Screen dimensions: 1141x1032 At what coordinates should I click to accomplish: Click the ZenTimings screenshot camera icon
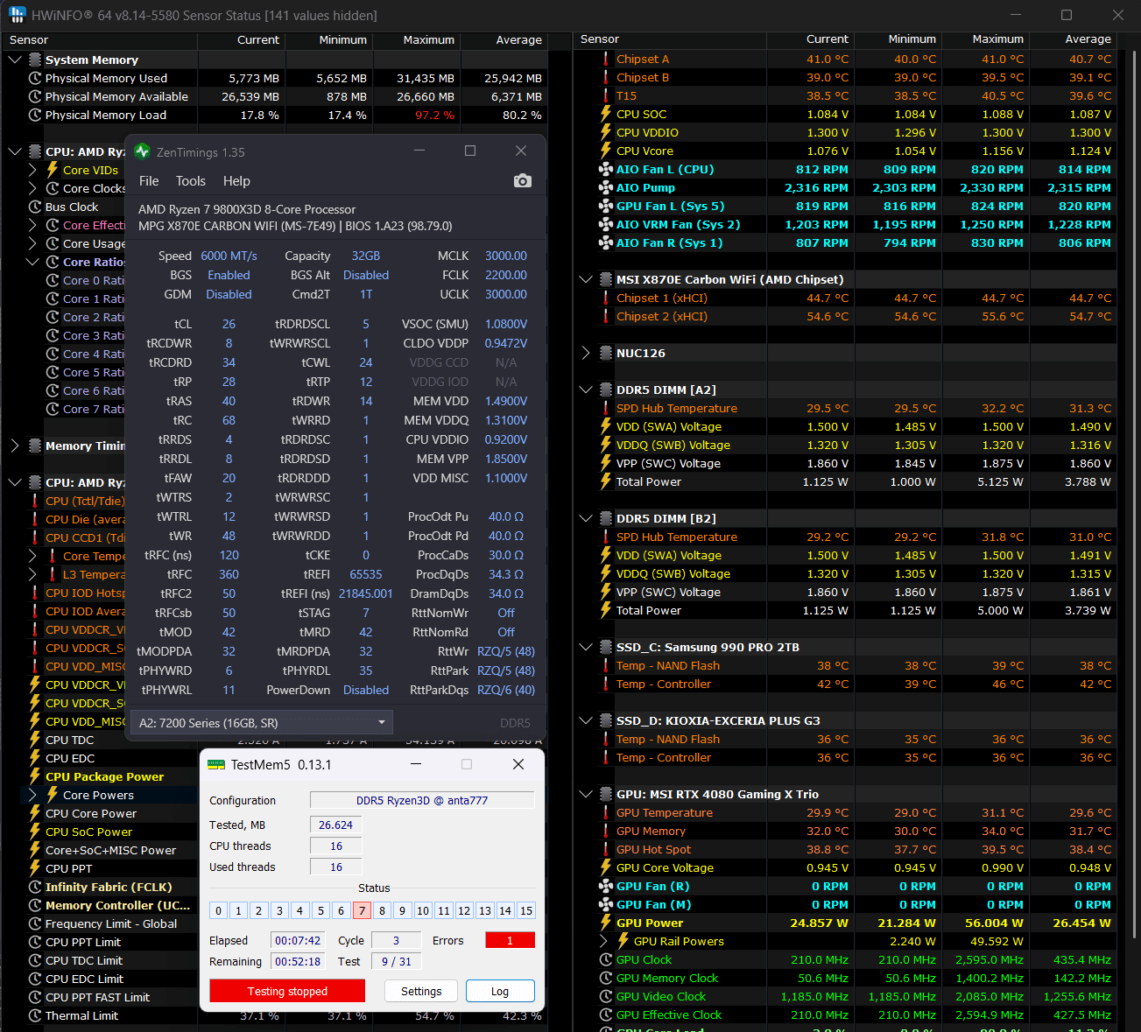click(x=523, y=180)
